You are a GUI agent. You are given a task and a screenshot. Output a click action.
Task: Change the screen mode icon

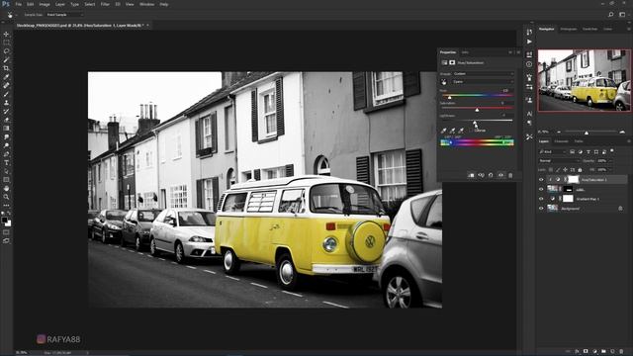pyautogui.click(x=6, y=241)
